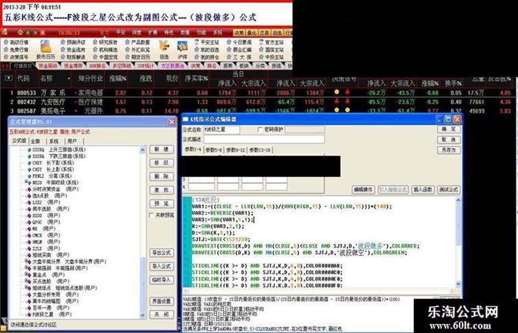This screenshot has height=333, width=518.
Task: Open 产品数据 shortcut
Action: point(138,42)
